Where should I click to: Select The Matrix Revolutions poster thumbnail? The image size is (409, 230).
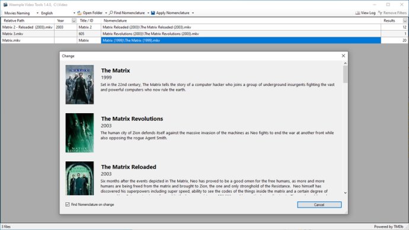(79, 133)
